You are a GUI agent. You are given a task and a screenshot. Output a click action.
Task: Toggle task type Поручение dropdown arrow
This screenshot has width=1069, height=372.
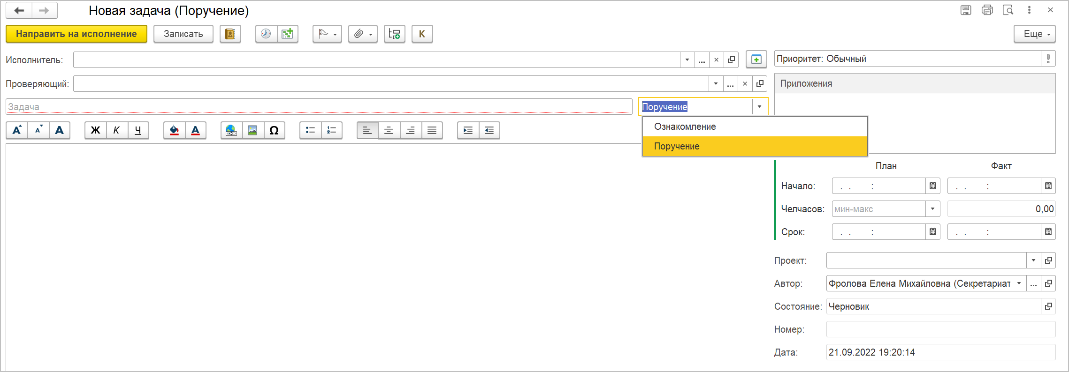tap(759, 106)
